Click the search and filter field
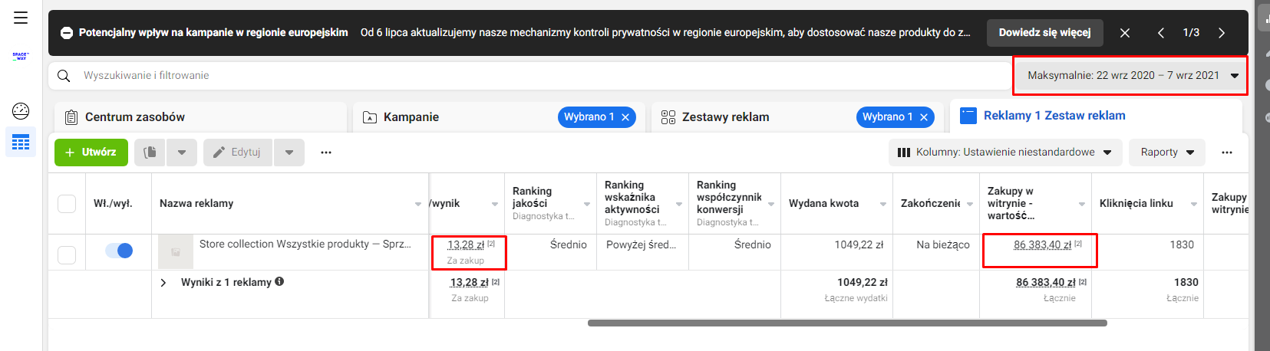This screenshot has width=1270, height=351. tap(529, 75)
